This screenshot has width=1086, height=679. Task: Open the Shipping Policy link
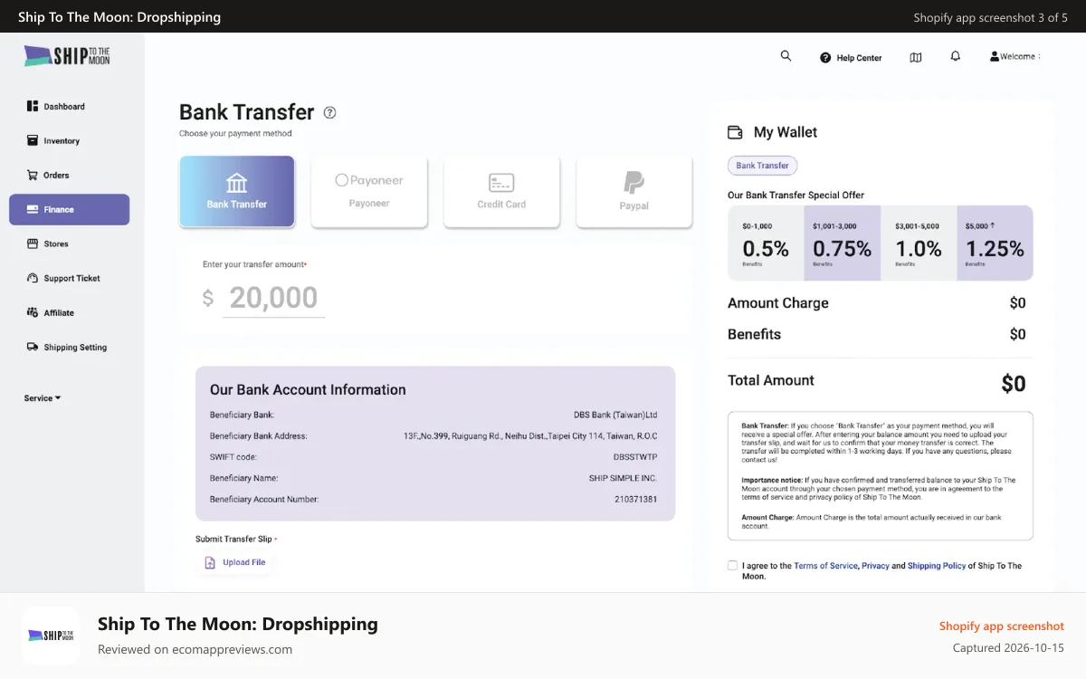point(937,566)
